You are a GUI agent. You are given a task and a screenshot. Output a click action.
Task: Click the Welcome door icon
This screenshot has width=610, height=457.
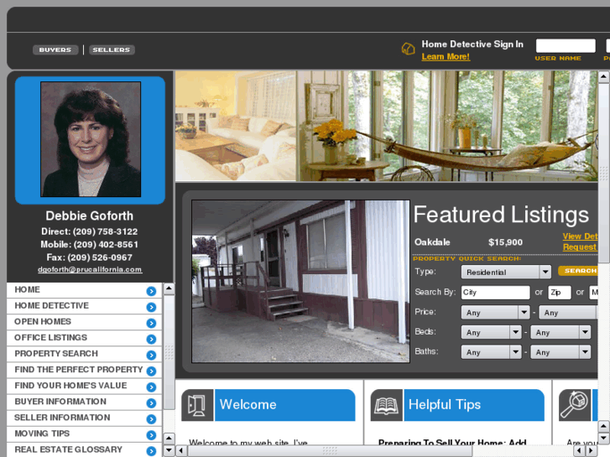click(197, 405)
